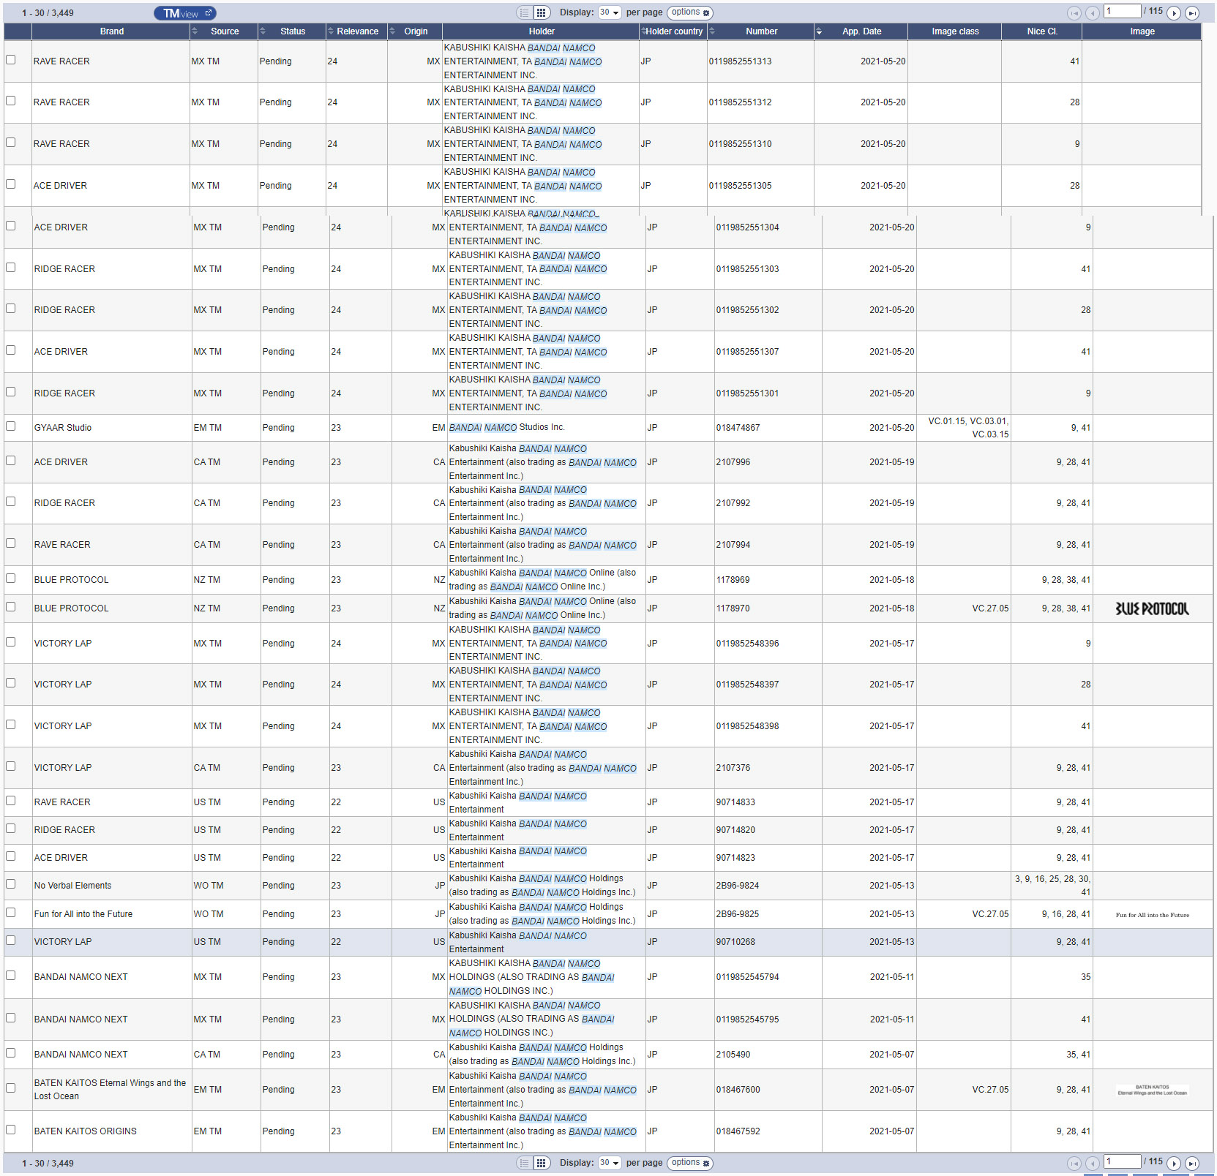Tick checkbox for ACE DRIVER 0119852551305
The image size is (1217, 1176).
(x=10, y=184)
